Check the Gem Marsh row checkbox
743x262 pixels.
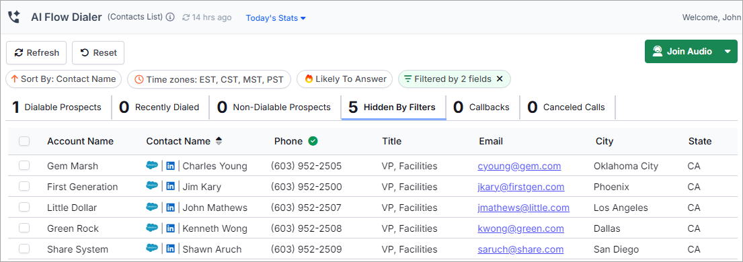[24, 166]
